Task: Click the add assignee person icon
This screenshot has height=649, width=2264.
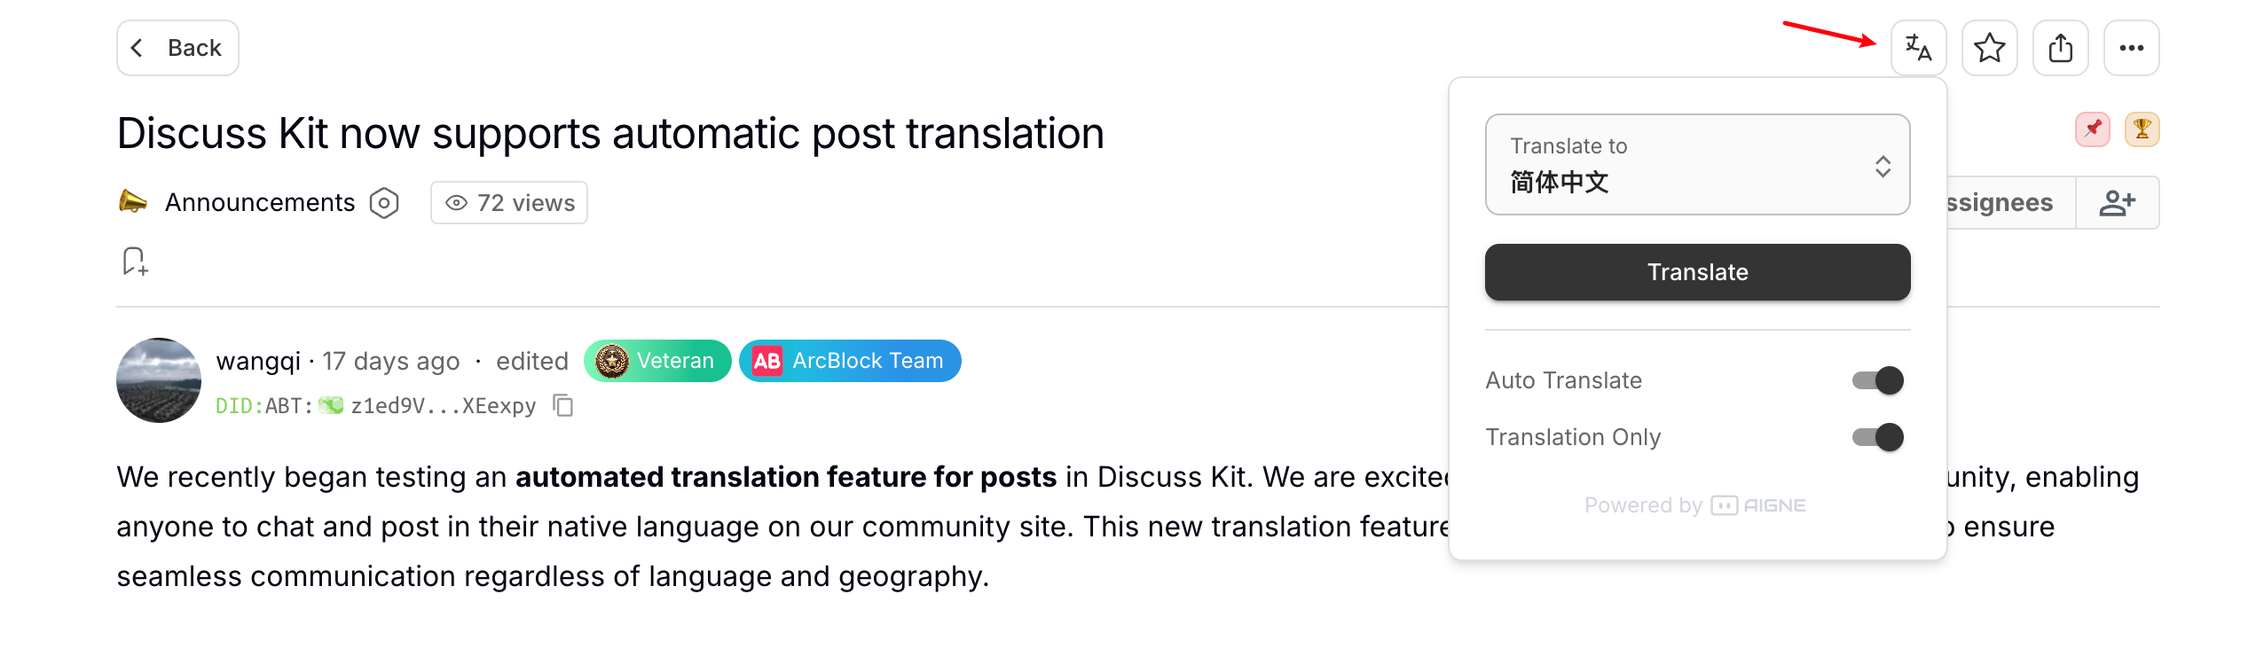Action: pos(2117,203)
